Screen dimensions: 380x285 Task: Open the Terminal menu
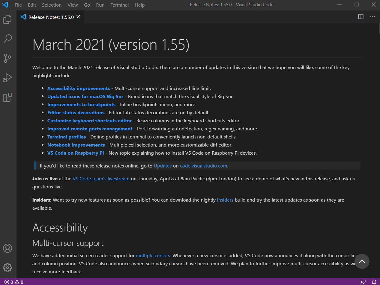pos(119,5)
